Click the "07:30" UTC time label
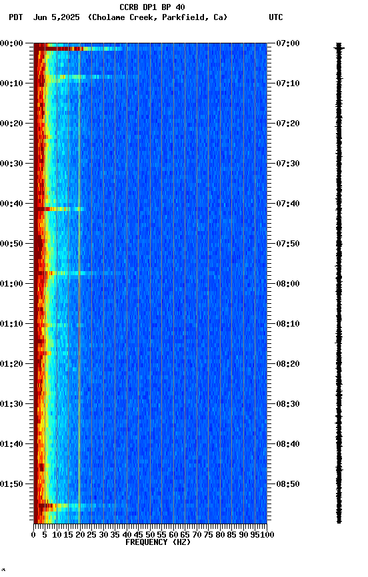 (288, 164)
